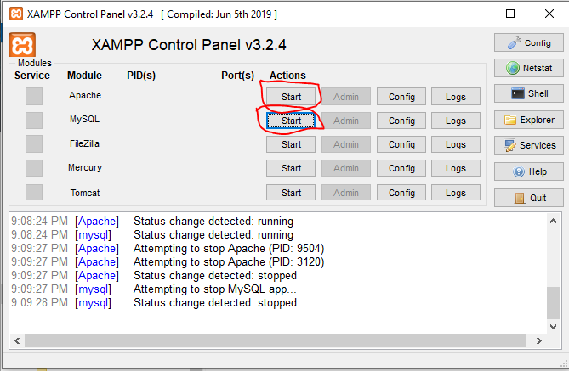569x371 pixels.
Task: Click the log's vertical scrollbar thumb
Action: (x=553, y=303)
